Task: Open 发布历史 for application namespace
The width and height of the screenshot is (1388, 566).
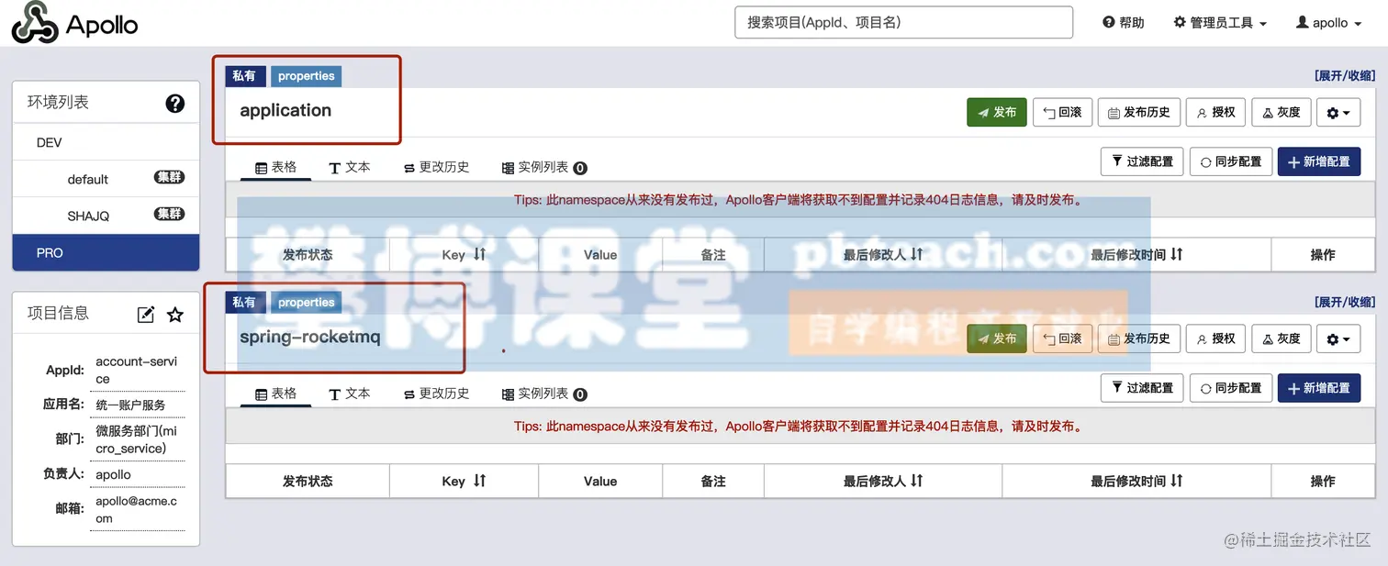Action: click(x=1138, y=112)
